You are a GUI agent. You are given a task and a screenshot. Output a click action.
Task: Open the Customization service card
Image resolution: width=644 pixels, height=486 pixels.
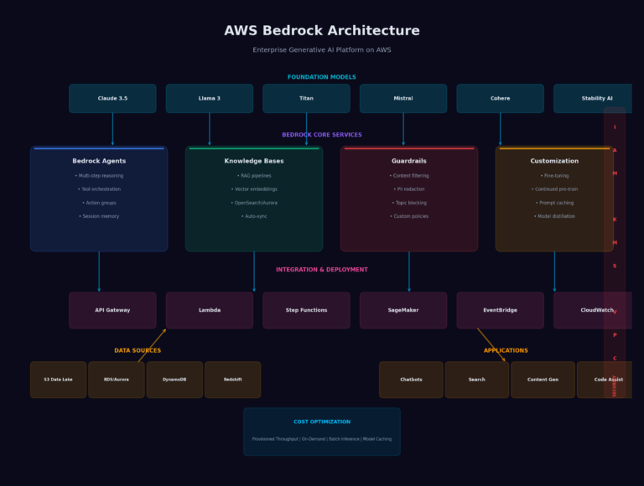click(553, 199)
